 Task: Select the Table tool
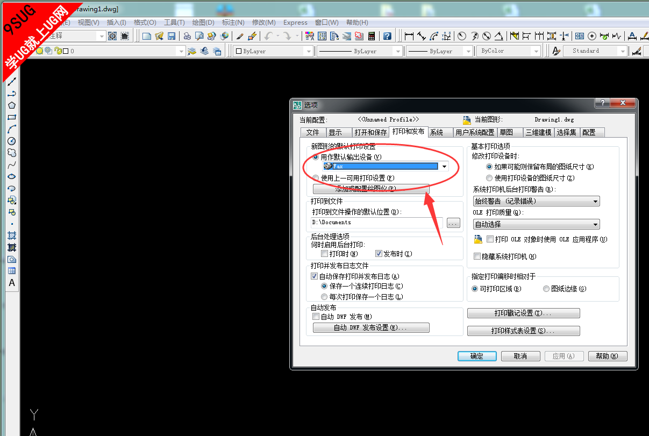(x=12, y=271)
